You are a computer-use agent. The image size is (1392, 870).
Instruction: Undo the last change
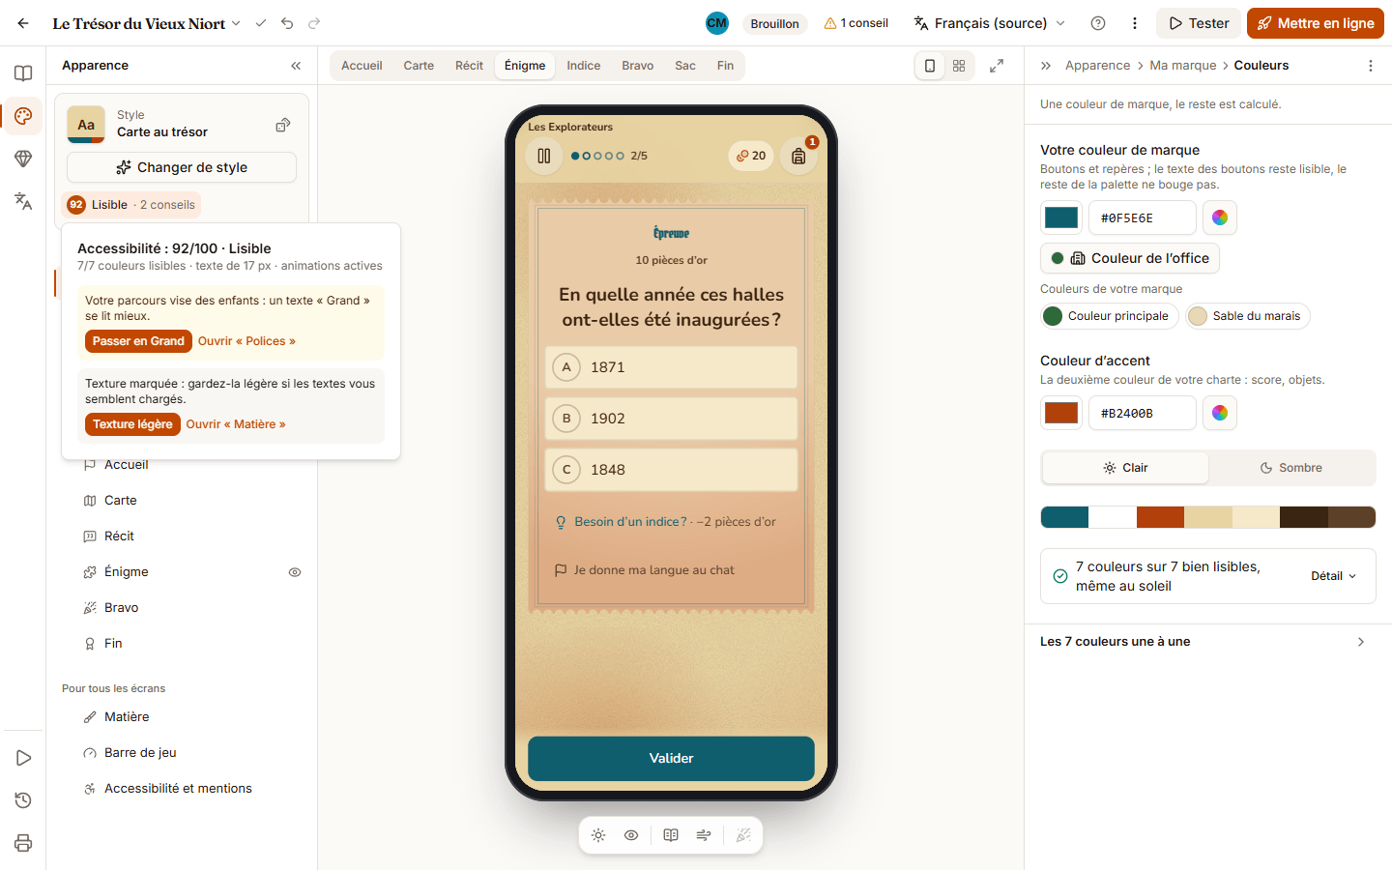(x=287, y=23)
